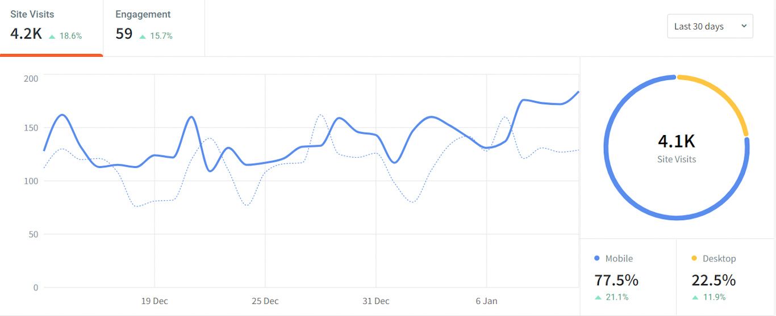Click the green triangle next to 21.1%

(598, 297)
